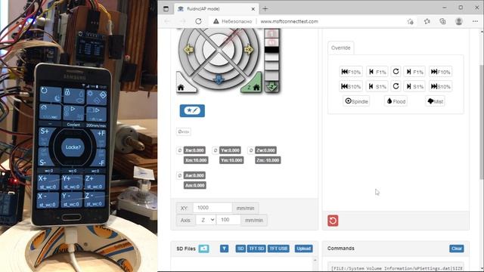
Task: Jog the Y axis negative with the blue down arrow
Action: tap(219, 80)
